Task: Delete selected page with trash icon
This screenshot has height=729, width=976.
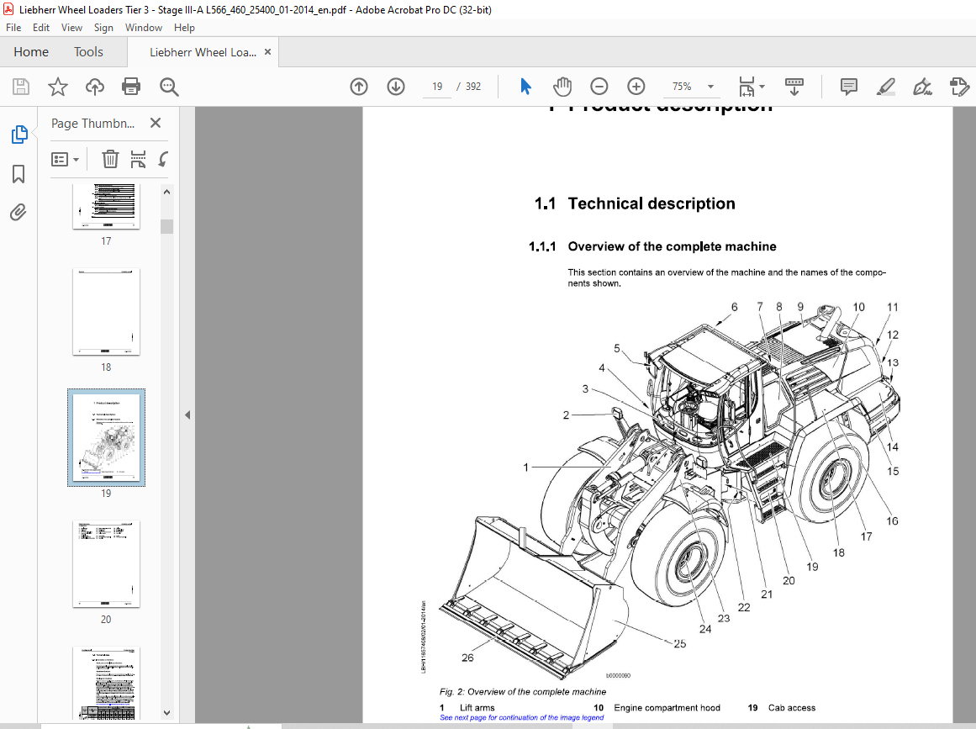Action: point(110,160)
